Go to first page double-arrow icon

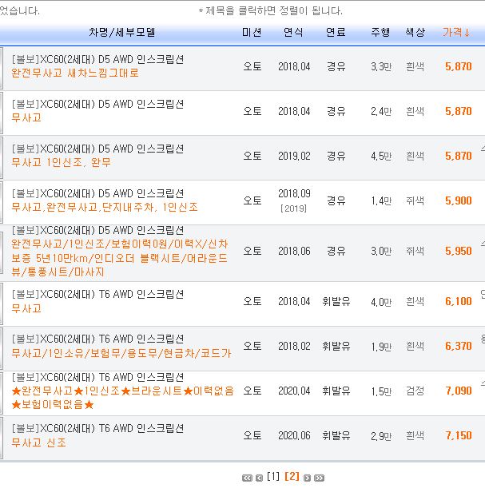[247, 478]
